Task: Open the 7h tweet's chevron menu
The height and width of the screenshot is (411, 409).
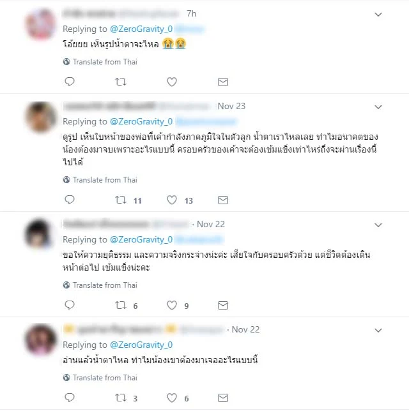Action: pyautogui.click(x=378, y=15)
